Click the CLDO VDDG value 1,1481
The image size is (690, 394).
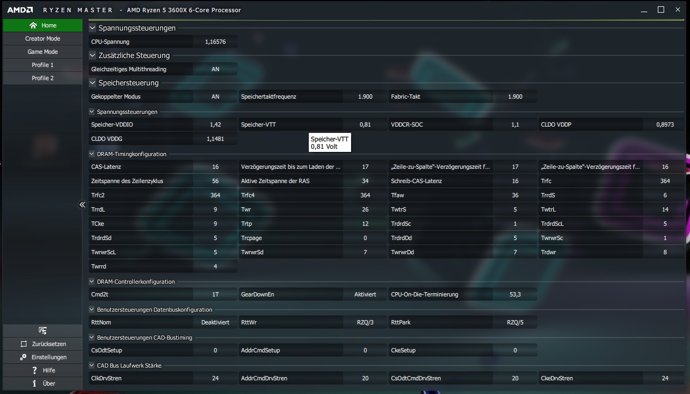[x=215, y=139]
